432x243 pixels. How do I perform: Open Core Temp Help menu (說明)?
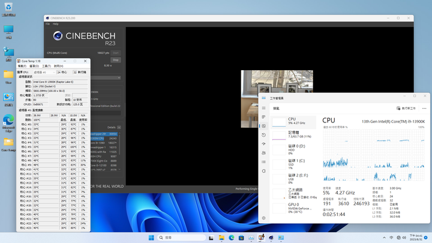[58, 66]
